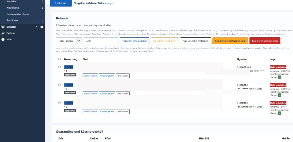The width and height of the screenshot is (293, 142).
Task: Click the Aktion column header in Löschprotokoll
Action: click(x=94, y=139)
